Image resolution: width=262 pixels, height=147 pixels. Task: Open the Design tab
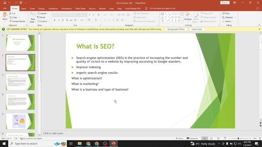coord(41,9)
